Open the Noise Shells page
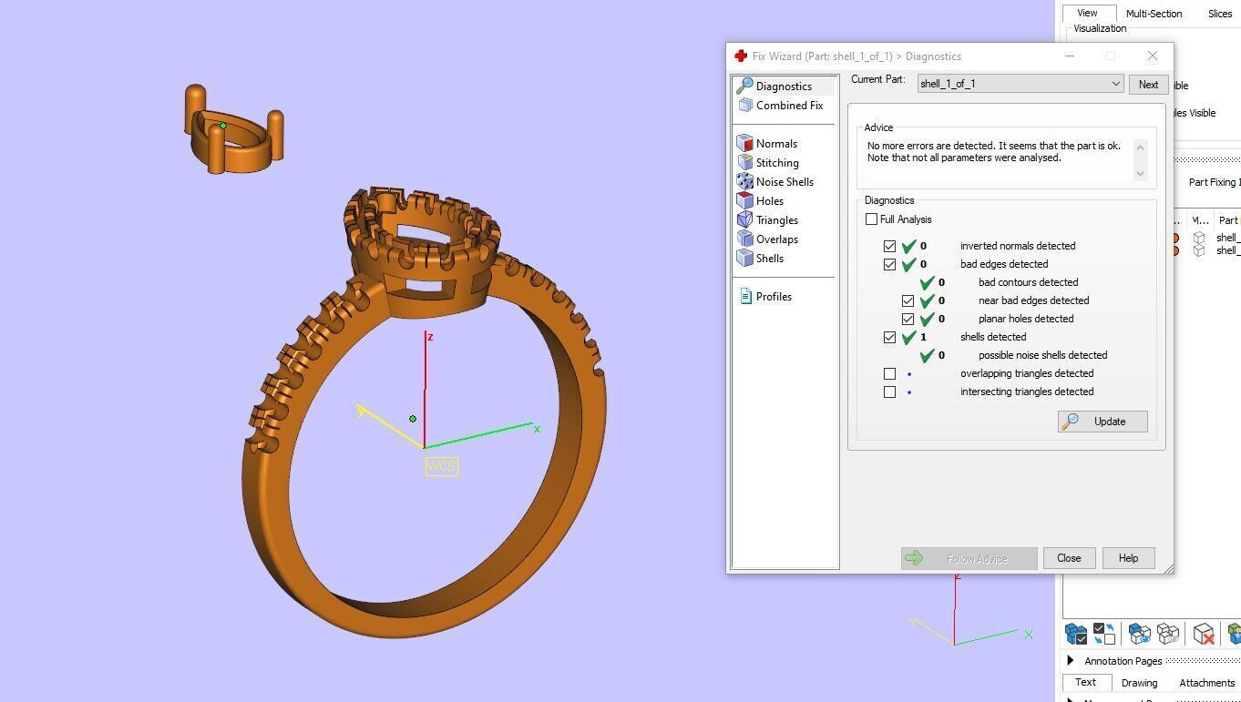 pyautogui.click(x=785, y=182)
